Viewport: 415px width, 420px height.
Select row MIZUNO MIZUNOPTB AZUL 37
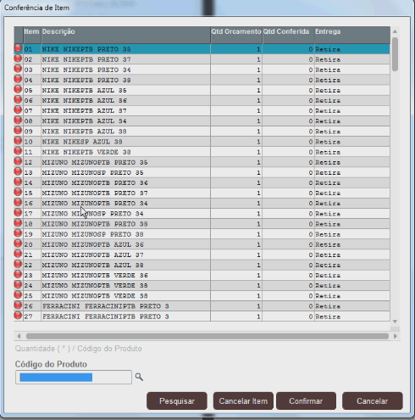click(x=202, y=255)
